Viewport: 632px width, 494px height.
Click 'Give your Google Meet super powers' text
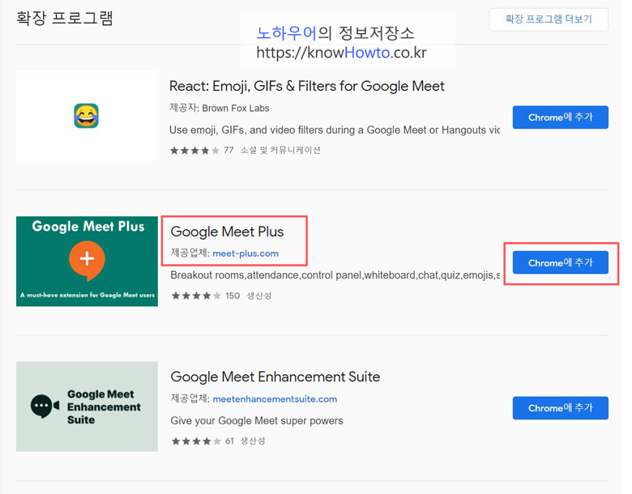click(257, 420)
